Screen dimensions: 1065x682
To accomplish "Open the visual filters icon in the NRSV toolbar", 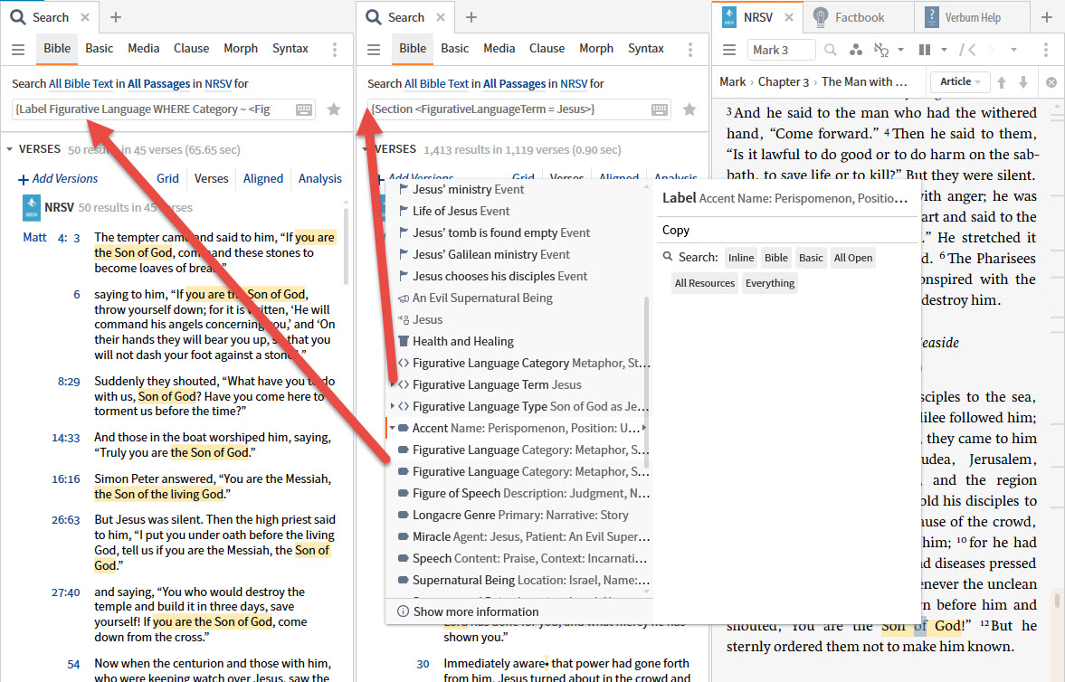I will pos(856,50).
